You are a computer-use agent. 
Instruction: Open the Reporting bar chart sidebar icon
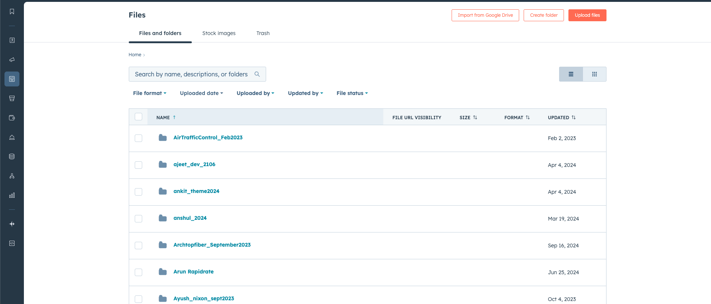12,195
